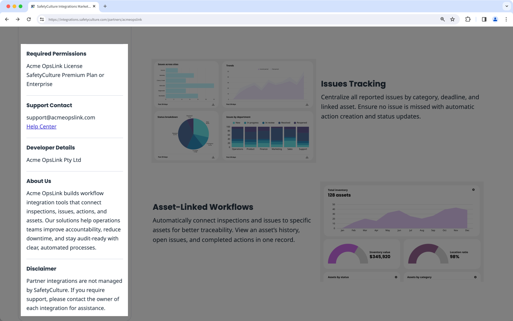The height and width of the screenshot is (321, 513).
Task: Click the Issues dashboard screenshot thumbnail
Action: tap(234, 111)
